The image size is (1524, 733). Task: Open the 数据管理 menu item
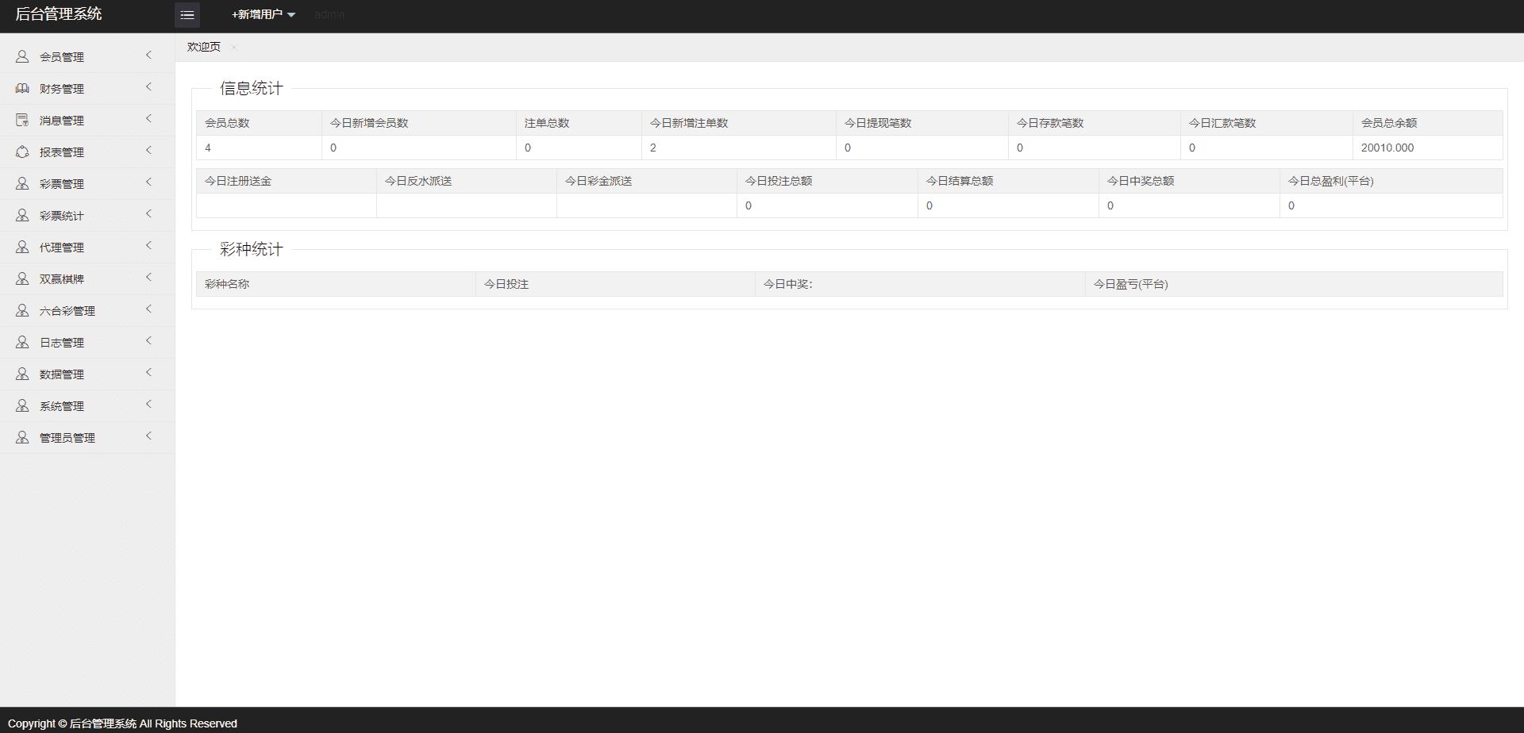point(62,374)
